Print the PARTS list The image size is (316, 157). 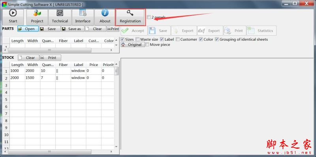point(113,29)
